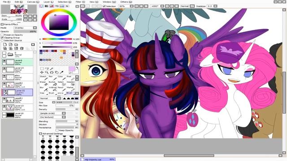The image size is (287, 161).
Task: Open the Edit menu
Action: click(19, 2)
